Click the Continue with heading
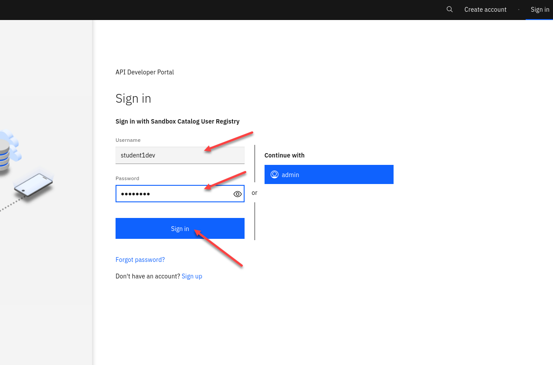This screenshot has height=365, width=553. pos(284,155)
